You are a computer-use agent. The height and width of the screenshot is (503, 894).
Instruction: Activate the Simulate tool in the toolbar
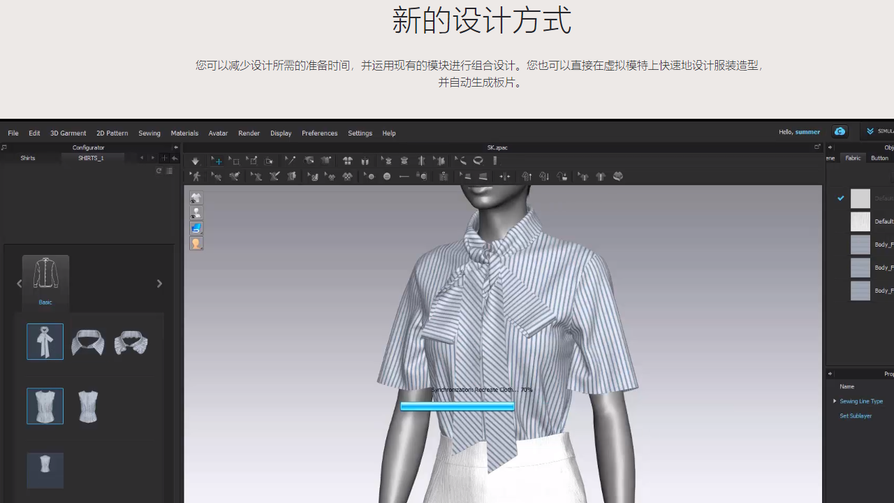coord(195,161)
